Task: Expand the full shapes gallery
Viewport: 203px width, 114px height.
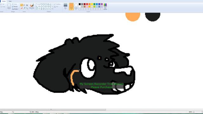Action: point(52,9)
